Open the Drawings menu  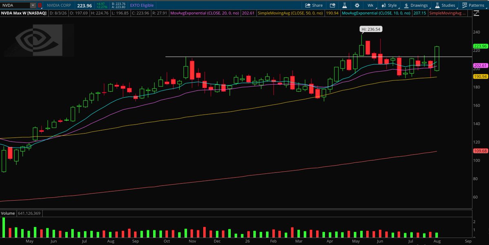point(416,5)
